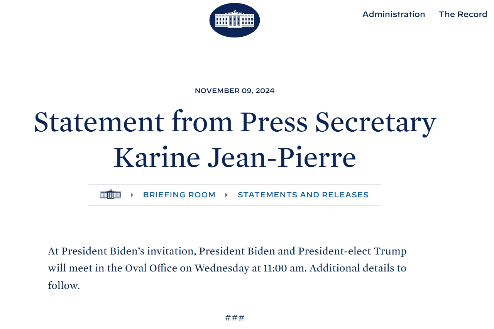Click the breadcrumb White House home icon
Screen dimensions: 494x329
coord(111,195)
